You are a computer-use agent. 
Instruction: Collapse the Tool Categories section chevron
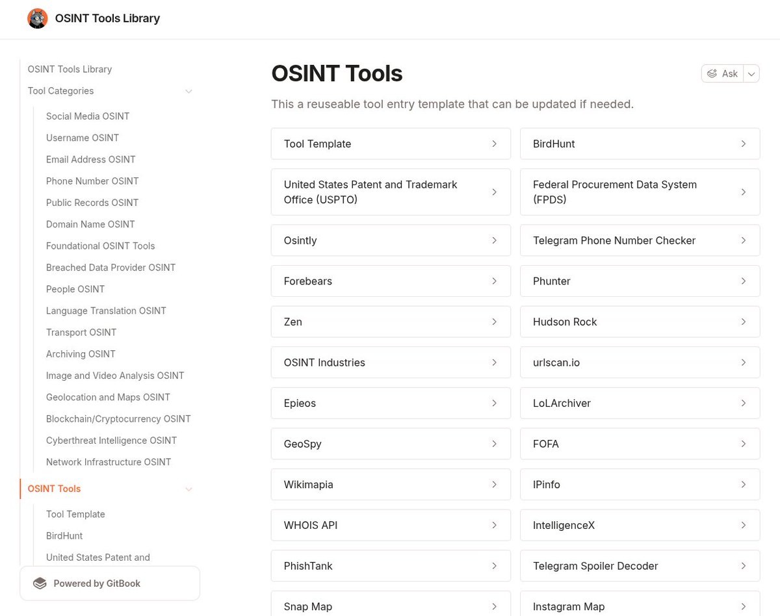(x=188, y=91)
